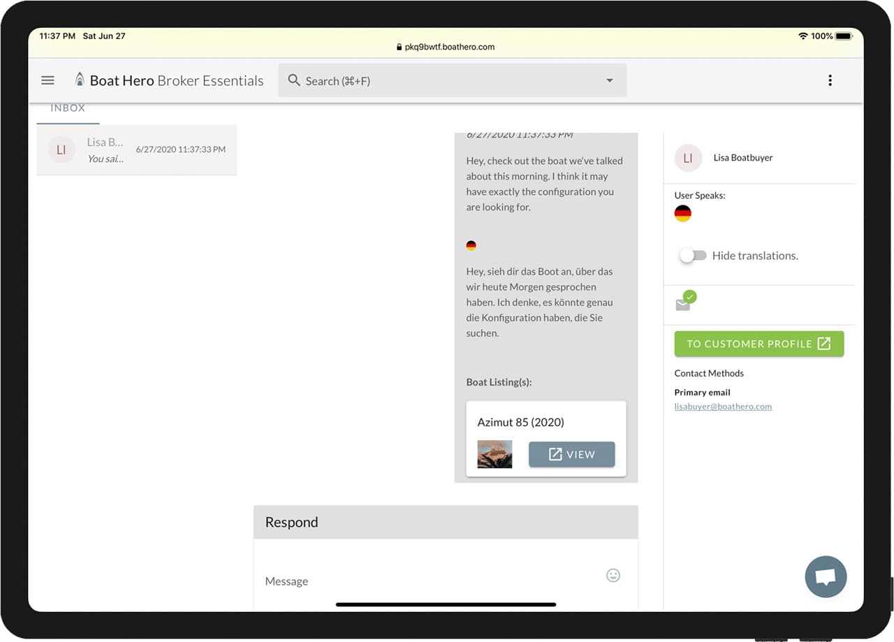The image size is (894, 642).
Task: Open the three-dot overflow menu
Action: [830, 80]
